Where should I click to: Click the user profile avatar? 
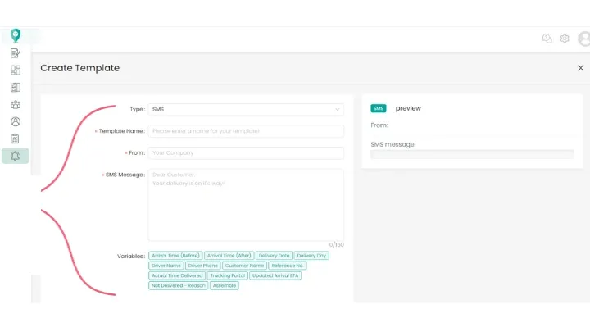pos(583,39)
